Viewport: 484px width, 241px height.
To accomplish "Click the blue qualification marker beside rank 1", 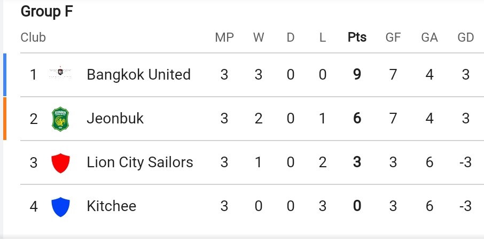I will pos(5,75).
